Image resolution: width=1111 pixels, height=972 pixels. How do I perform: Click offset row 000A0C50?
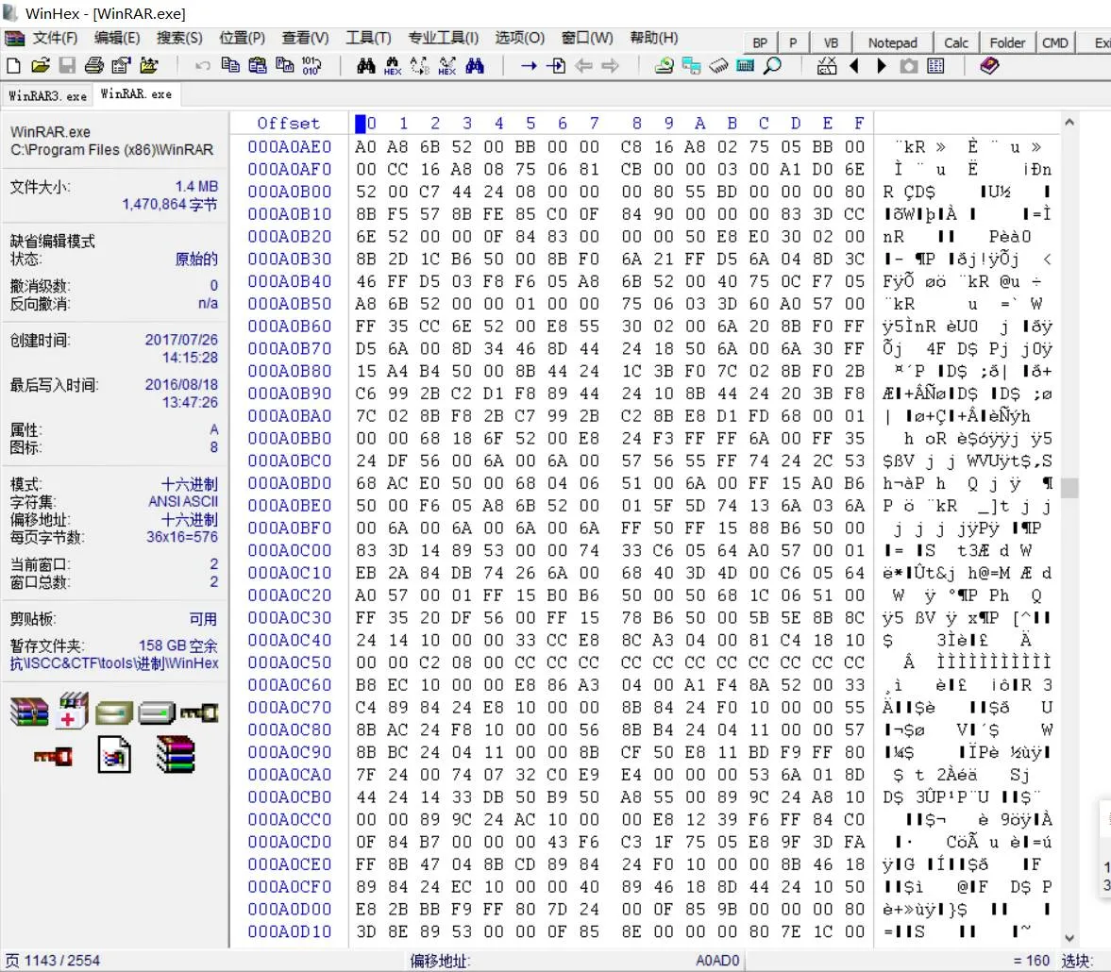click(289, 662)
